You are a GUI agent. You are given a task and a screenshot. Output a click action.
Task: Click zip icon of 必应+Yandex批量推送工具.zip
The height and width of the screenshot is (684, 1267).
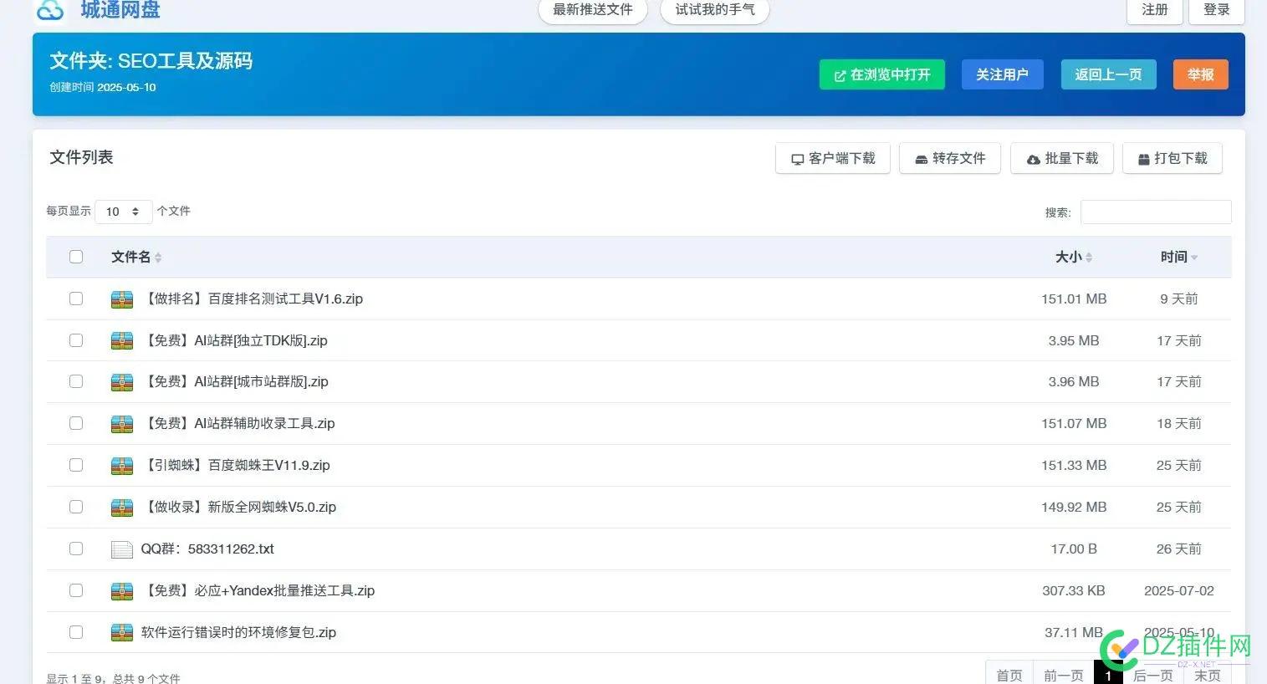[x=122, y=591]
